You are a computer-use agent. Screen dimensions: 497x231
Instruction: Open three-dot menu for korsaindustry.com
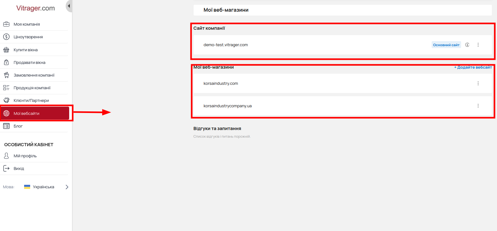(x=478, y=84)
